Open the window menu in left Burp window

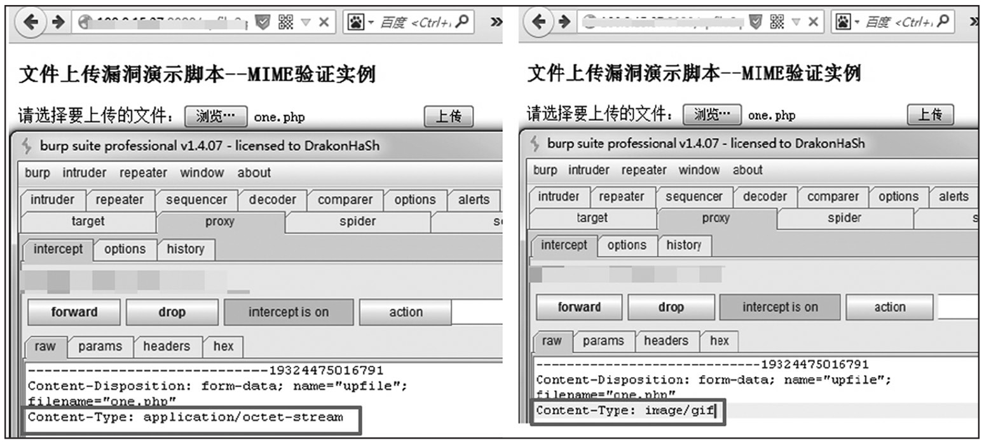pos(202,173)
